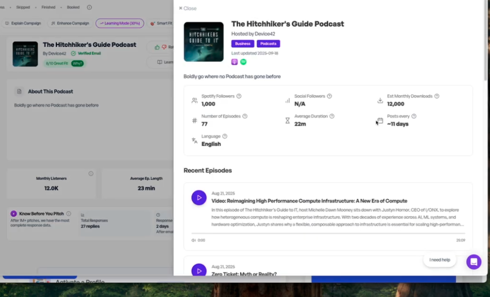The height and width of the screenshot is (297, 490).
Task: Click the Verified Email checkmark badge
Action: point(73,53)
